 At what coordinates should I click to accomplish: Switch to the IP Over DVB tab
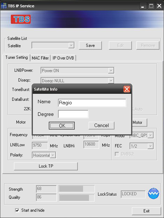point(63,58)
